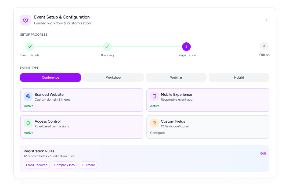Select the completed Event Details step checkmark
289x184 pixels.
click(30, 47)
